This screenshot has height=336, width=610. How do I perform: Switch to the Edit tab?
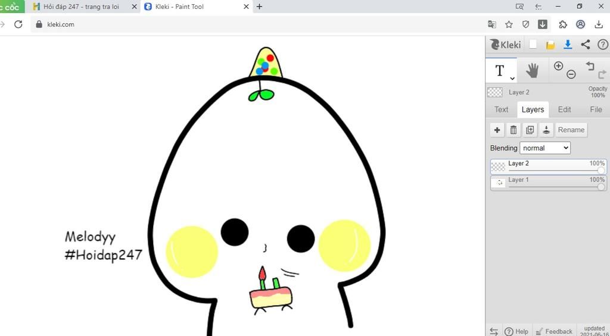(565, 109)
